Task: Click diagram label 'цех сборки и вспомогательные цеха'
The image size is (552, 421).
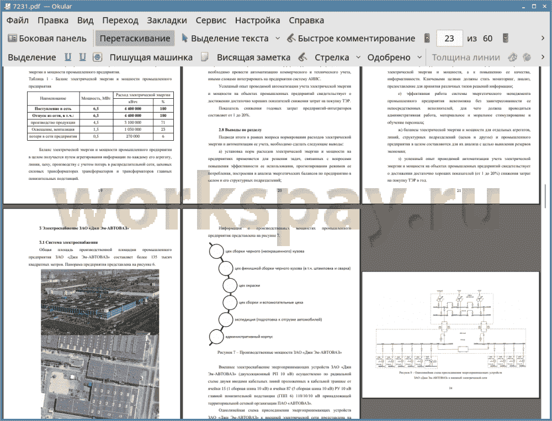Action: tap(270, 302)
